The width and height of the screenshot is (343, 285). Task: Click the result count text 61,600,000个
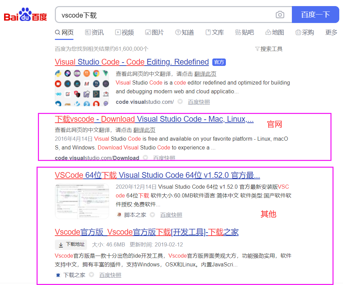tap(132, 49)
